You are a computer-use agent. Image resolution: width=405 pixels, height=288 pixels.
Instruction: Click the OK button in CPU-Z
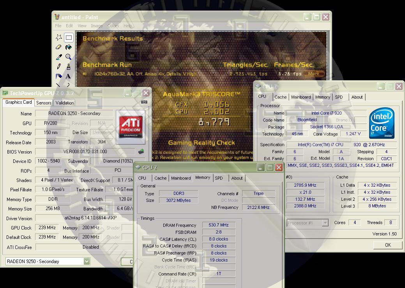pyautogui.click(x=388, y=245)
